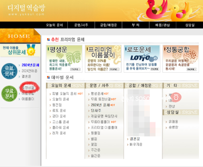Open the 프리미엄 이름풀이 banner
The width and height of the screenshot is (203, 167).
(103, 59)
